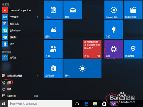
Task: Open Lenovo Companion app
Action: tap(16, 10)
